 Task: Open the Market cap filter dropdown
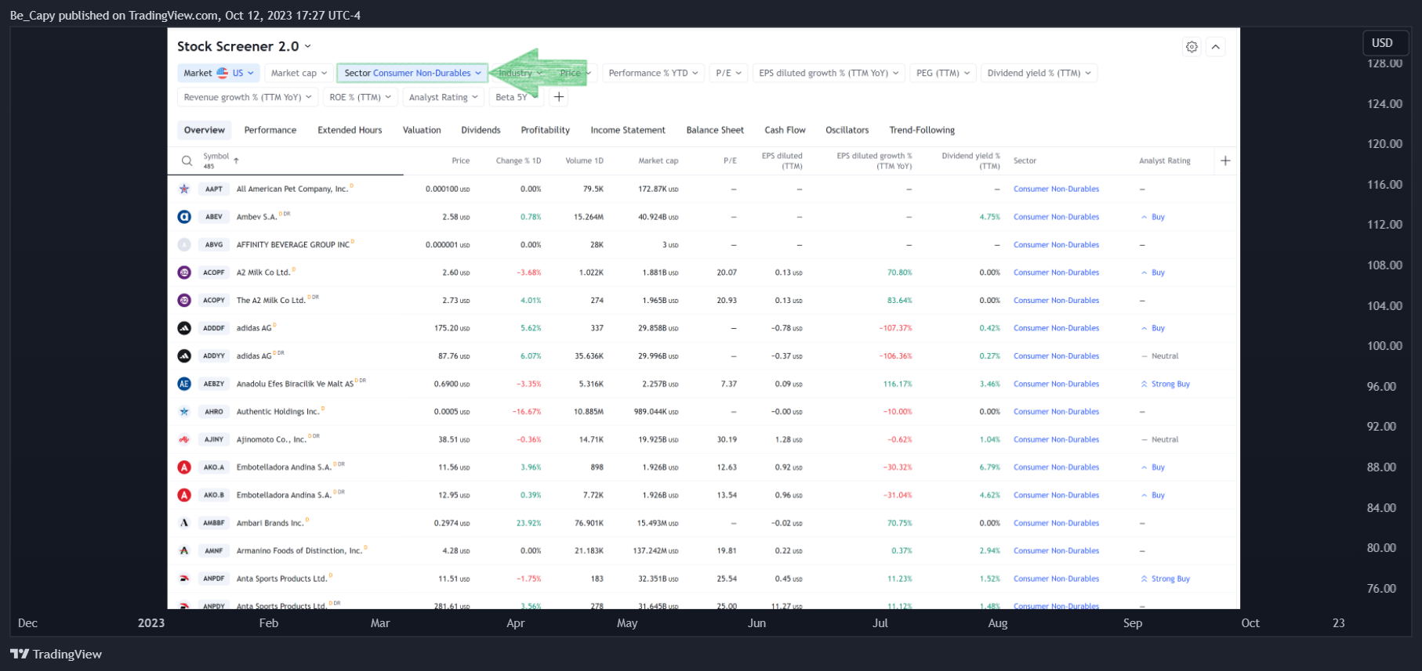pyautogui.click(x=299, y=73)
